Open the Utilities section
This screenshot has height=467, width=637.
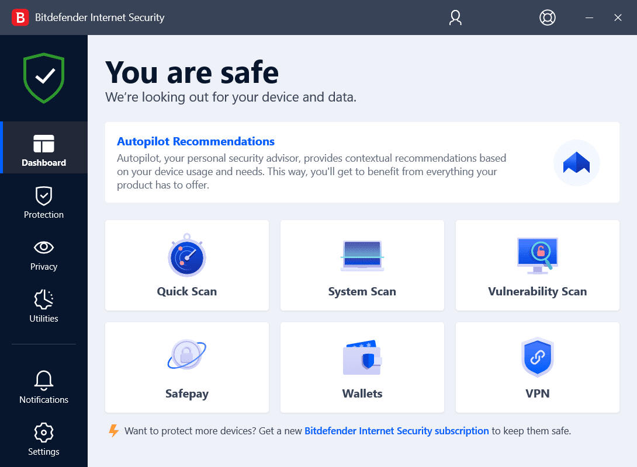pos(44,306)
